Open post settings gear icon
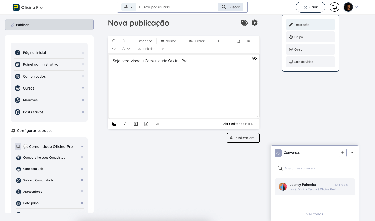The height and width of the screenshot is (221, 375). pos(255,23)
